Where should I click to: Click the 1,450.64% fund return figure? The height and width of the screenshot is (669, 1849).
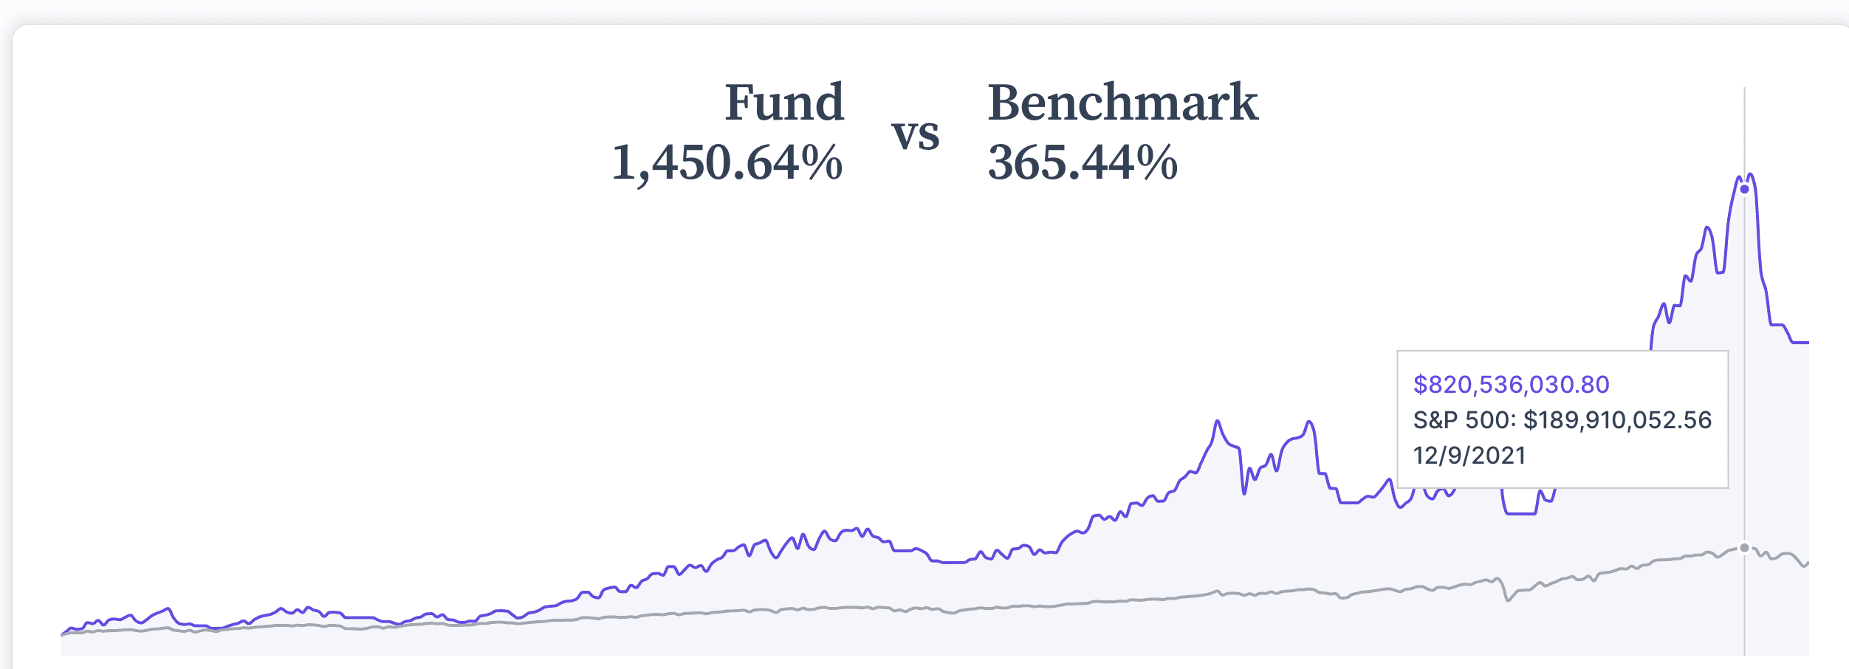pyautogui.click(x=727, y=162)
